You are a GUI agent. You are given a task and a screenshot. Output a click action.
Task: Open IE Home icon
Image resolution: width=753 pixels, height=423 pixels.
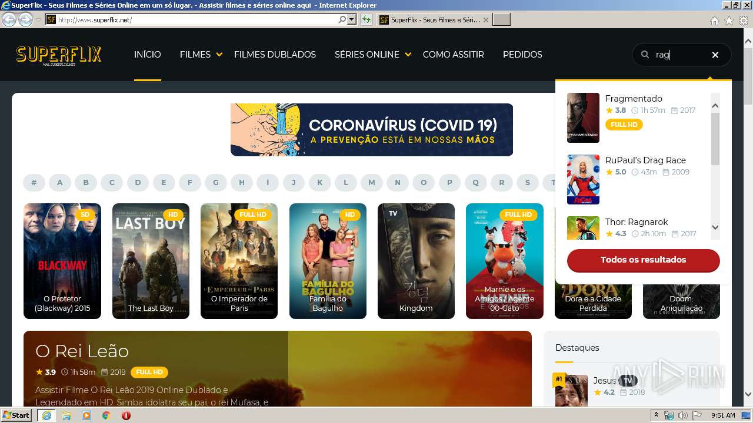[714, 21]
